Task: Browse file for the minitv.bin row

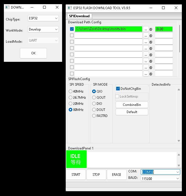Action: click(146, 29)
